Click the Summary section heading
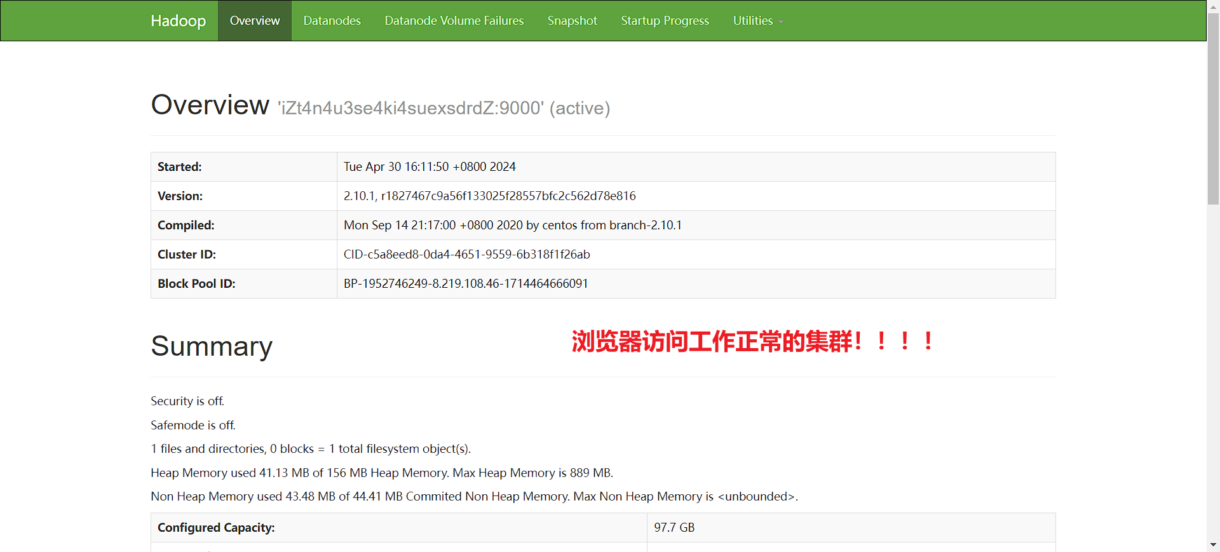Viewport: 1220px width, 552px height. pos(212,346)
